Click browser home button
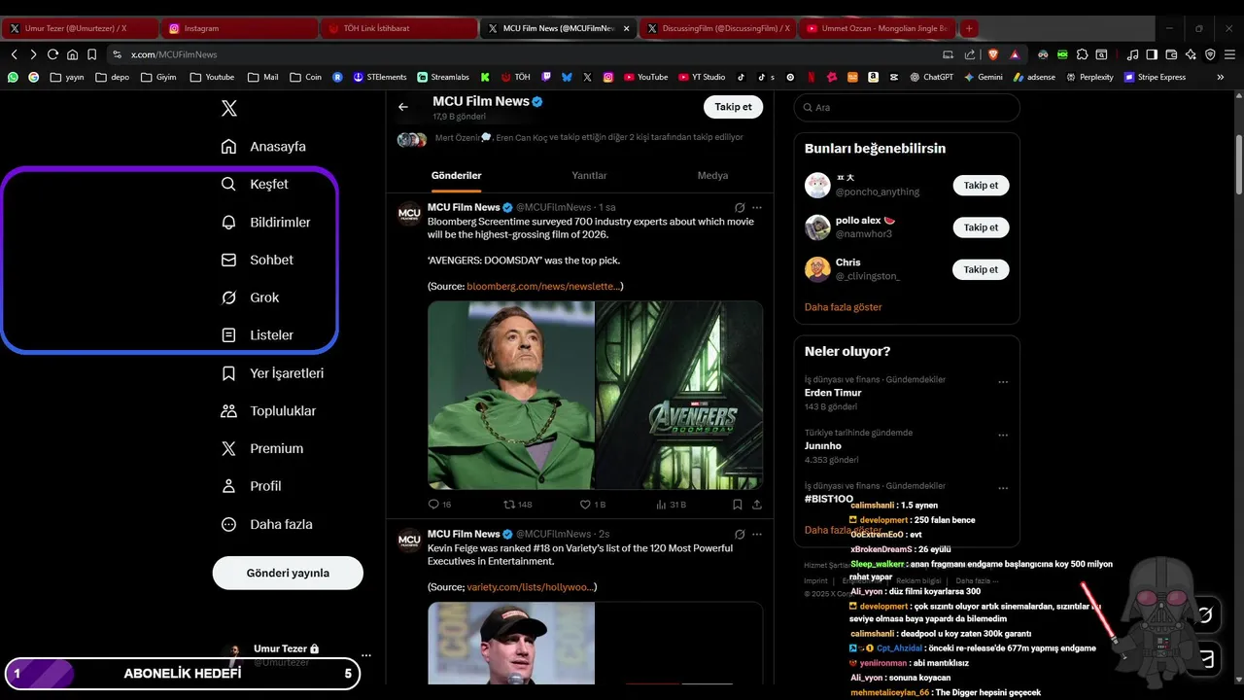Viewport: 1244px width, 700px height. pos(72,54)
